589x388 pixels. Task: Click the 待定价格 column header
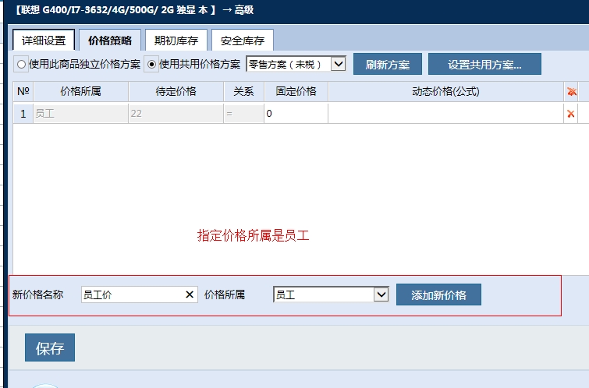(176, 92)
